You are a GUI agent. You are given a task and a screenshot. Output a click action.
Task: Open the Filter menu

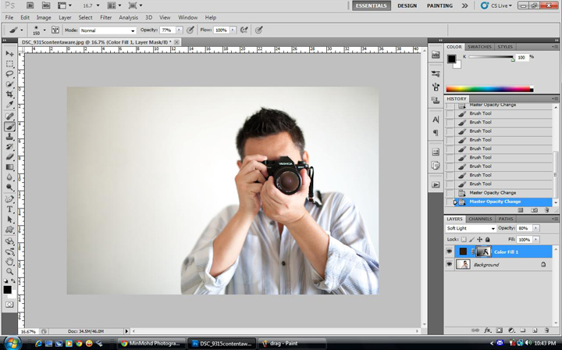[105, 17]
